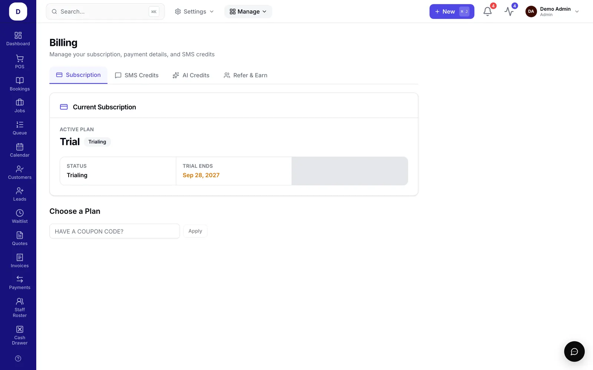Open Staff Roster page
Screen dimensions: 593x370
pos(20,308)
